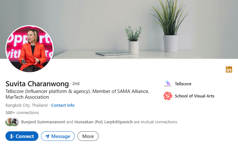
Task: Click Bunjerd Summananont's name in mutual connections
Action: click(x=43, y=122)
